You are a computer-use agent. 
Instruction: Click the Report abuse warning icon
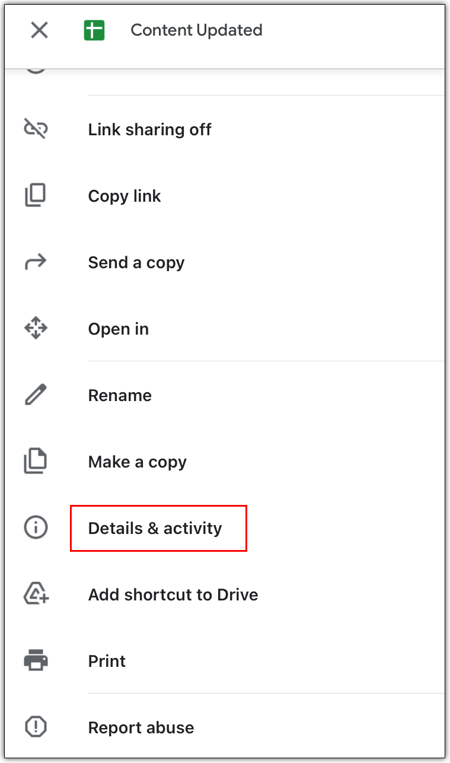tap(36, 727)
